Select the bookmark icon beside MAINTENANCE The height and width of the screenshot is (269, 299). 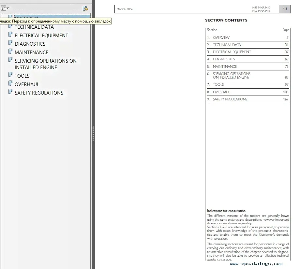click(10, 52)
